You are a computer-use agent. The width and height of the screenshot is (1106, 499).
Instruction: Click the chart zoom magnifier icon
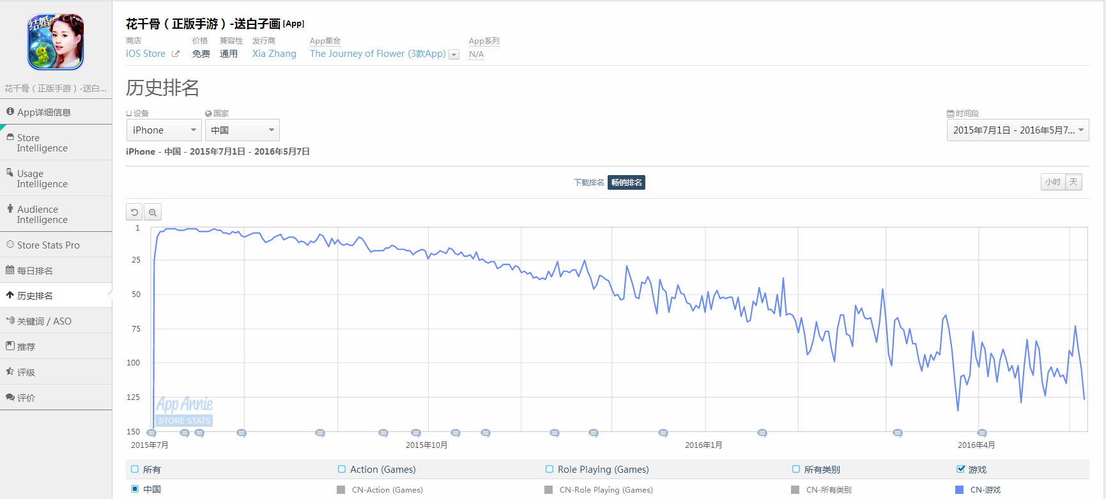[x=153, y=212]
